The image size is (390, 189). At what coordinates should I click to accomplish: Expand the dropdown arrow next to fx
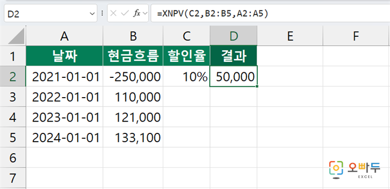[145, 14]
